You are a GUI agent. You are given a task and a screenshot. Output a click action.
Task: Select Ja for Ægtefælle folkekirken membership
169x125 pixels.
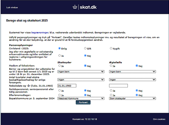point(111,66)
